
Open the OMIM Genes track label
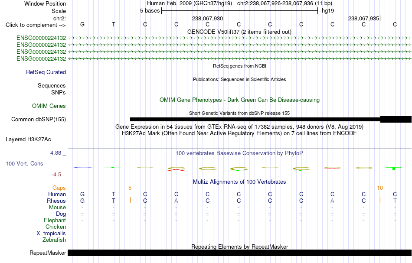49,106
